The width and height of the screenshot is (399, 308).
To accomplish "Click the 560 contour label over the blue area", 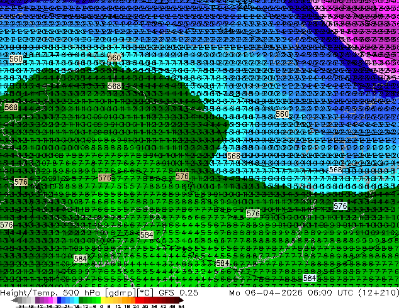I will tap(282, 114).
